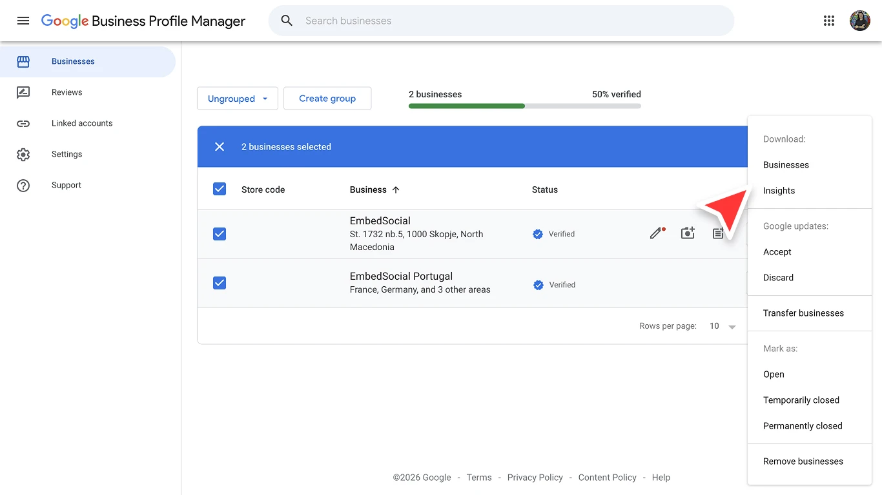Open the Terms footer link
The height and width of the screenshot is (495, 882).
coord(479,478)
